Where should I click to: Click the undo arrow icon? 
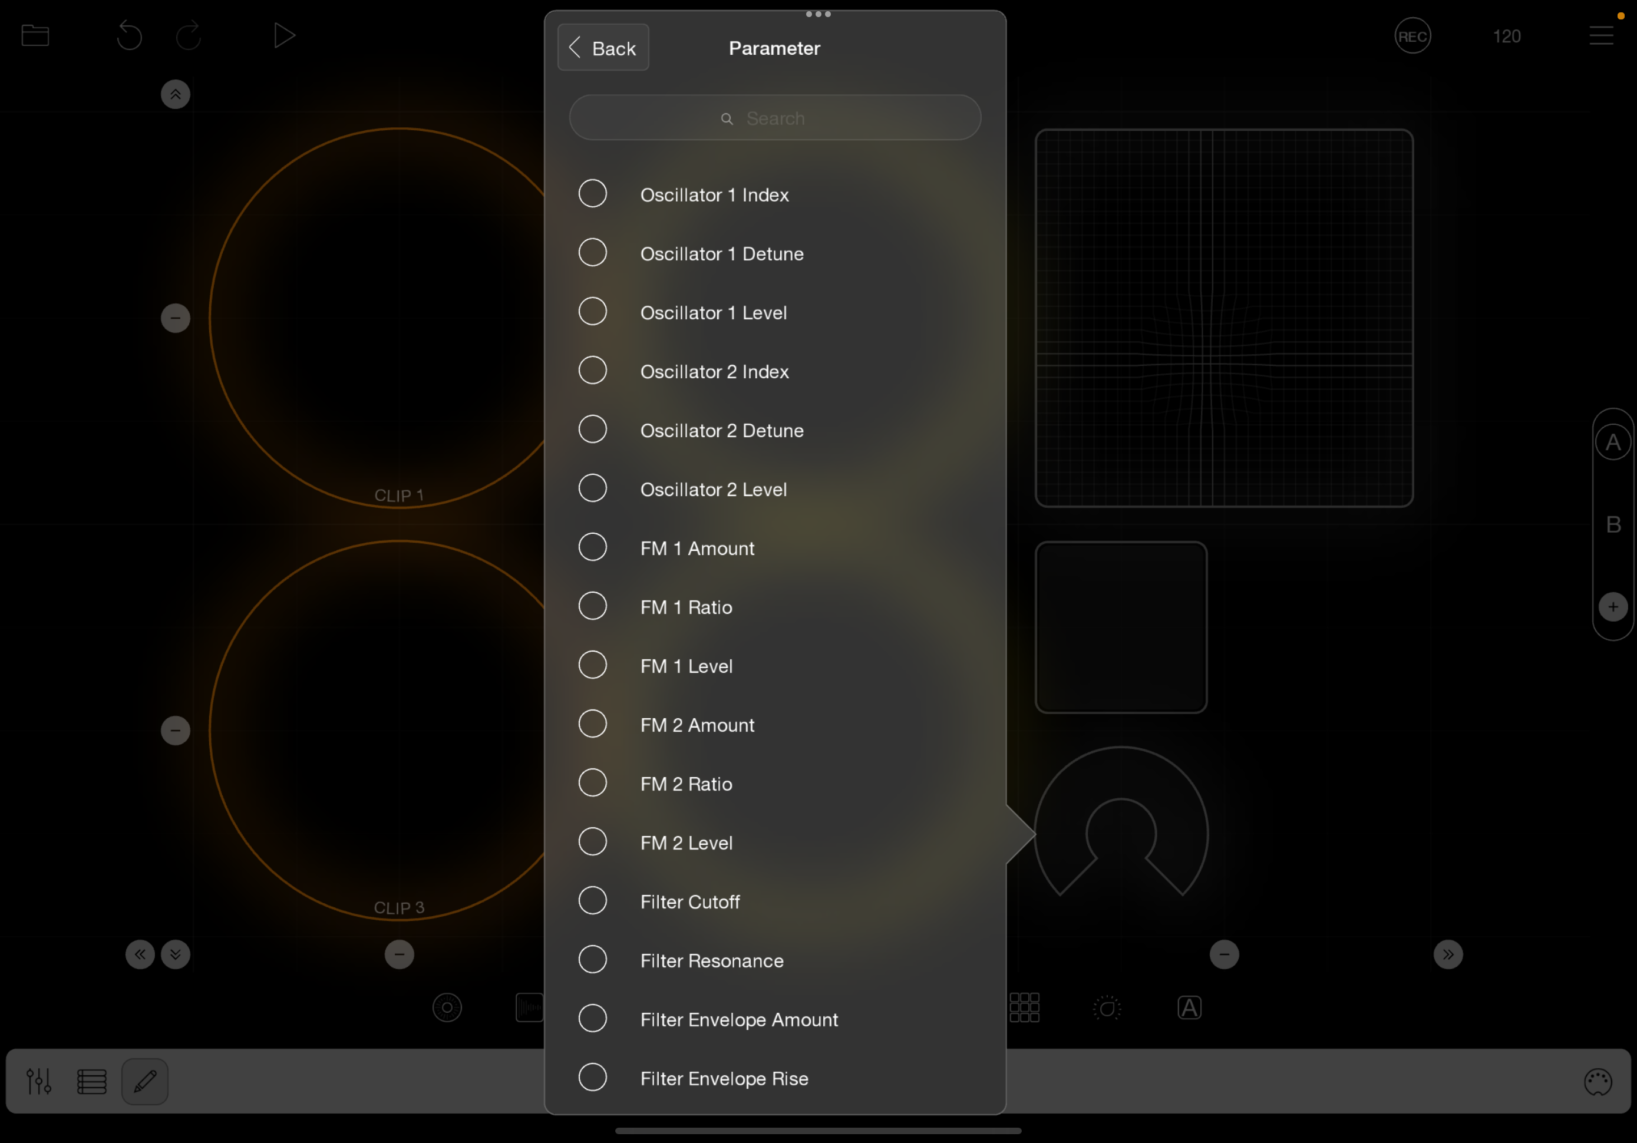click(129, 36)
